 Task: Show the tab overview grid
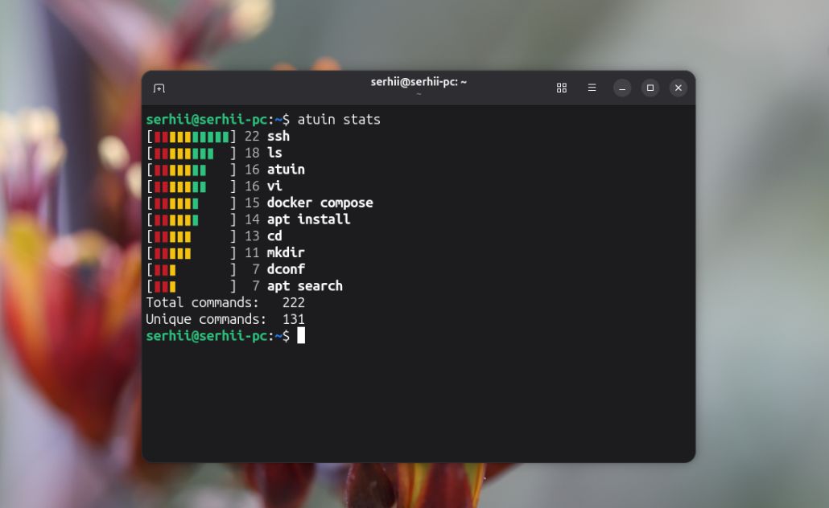pos(562,88)
